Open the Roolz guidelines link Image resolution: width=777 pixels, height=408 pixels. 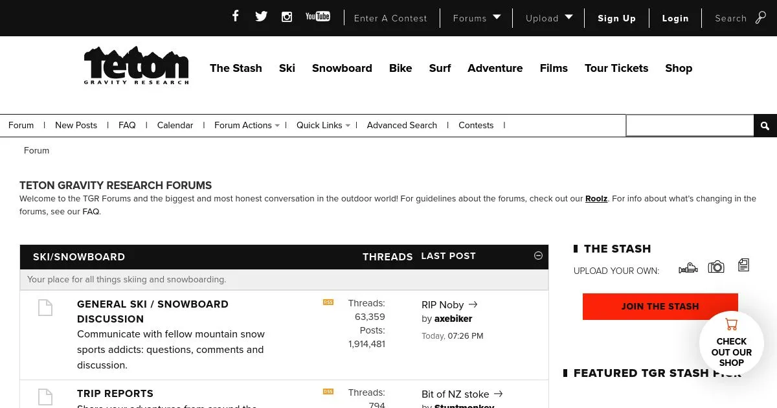[596, 199]
